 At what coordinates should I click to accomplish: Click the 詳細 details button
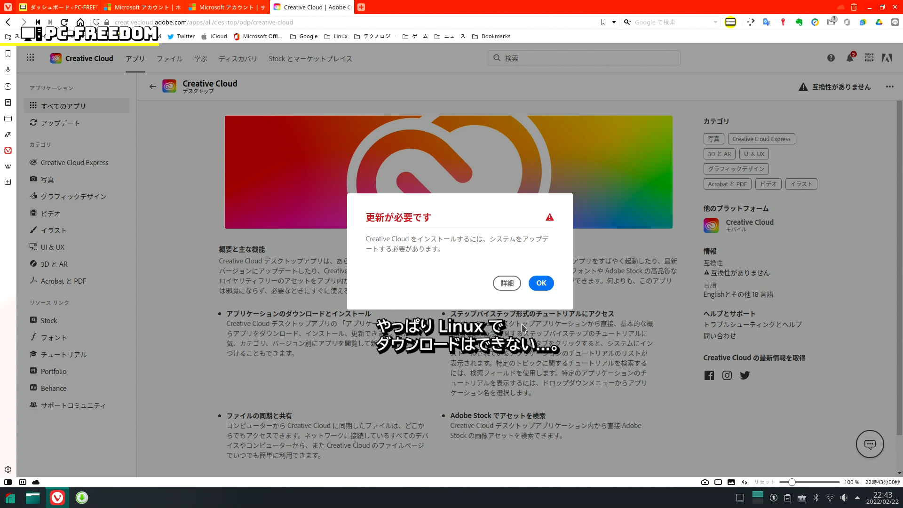pyautogui.click(x=507, y=283)
